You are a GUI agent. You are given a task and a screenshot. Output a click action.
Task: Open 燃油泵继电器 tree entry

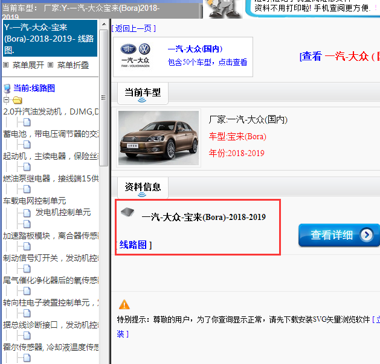tap(51, 178)
